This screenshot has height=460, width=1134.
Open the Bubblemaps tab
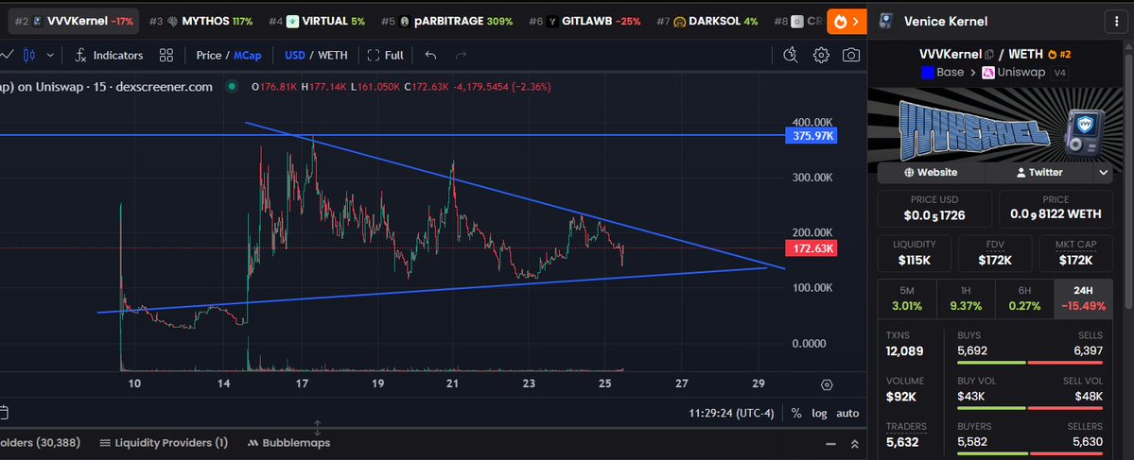[x=288, y=443]
